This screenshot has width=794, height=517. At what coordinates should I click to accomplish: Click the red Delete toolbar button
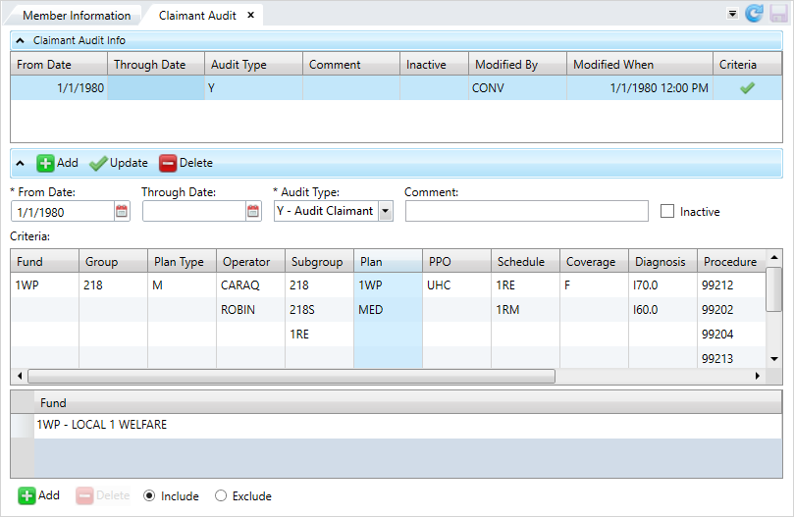tap(185, 163)
